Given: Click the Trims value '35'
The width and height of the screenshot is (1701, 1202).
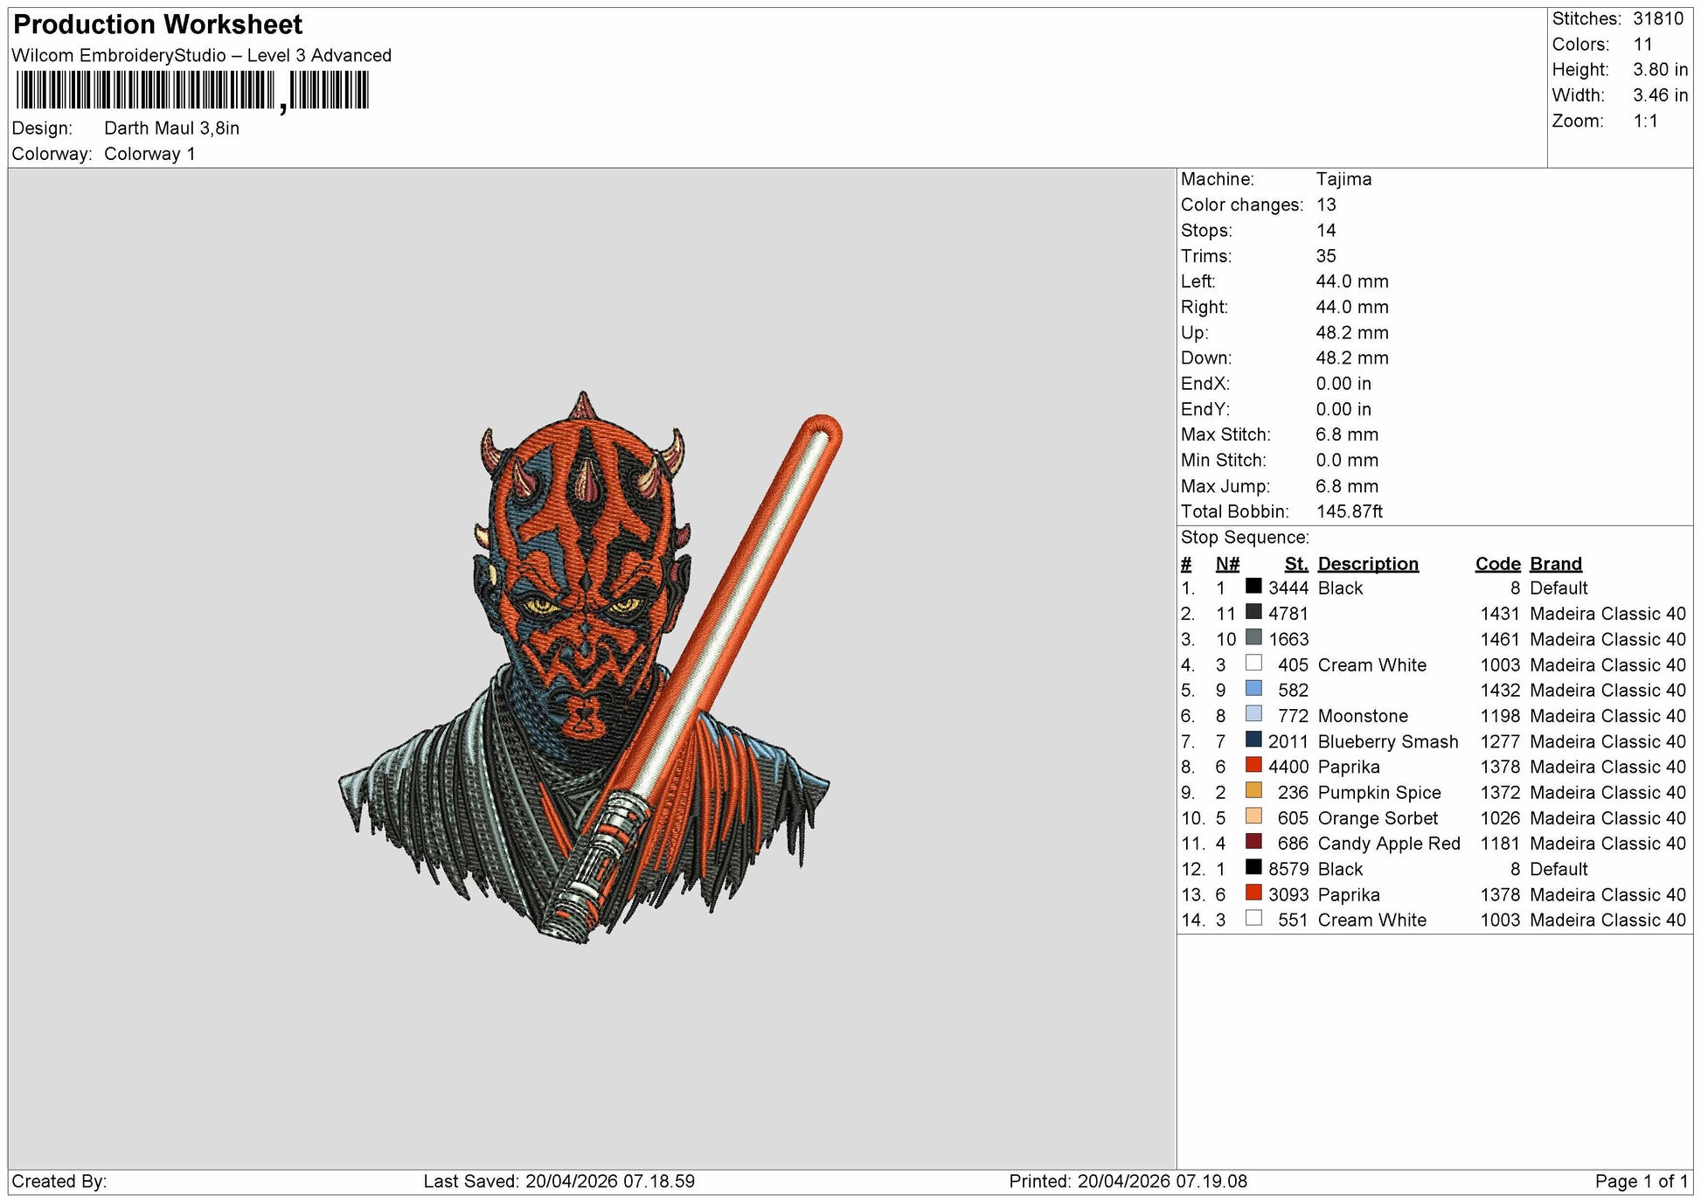Looking at the screenshot, I should [1326, 256].
